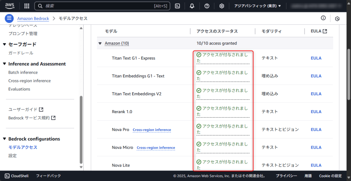Open EULA link for Rerank 1.0
351x181 pixels.
coord(316,111)
